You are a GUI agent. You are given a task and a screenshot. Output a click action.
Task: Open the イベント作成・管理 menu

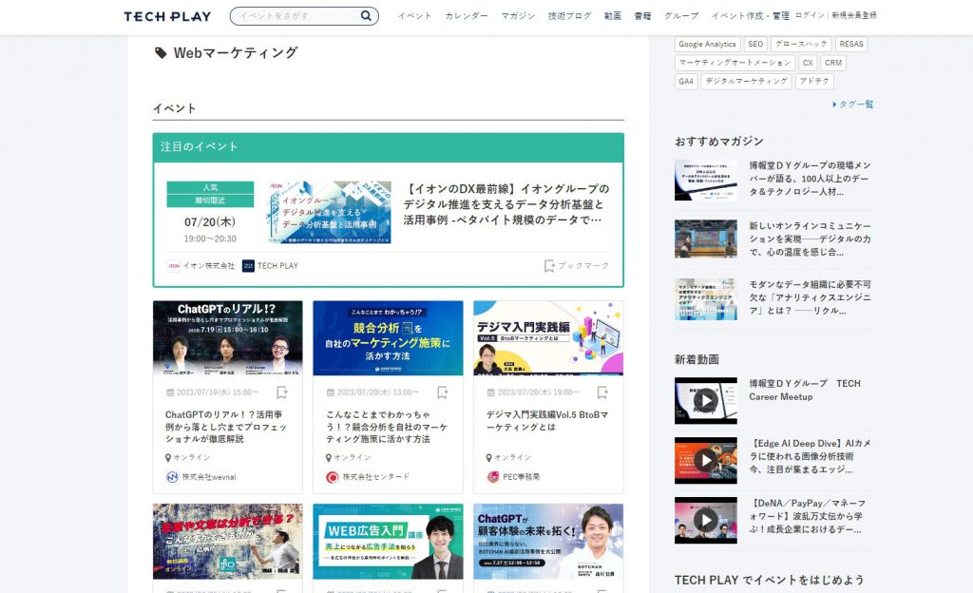point(750,16)
